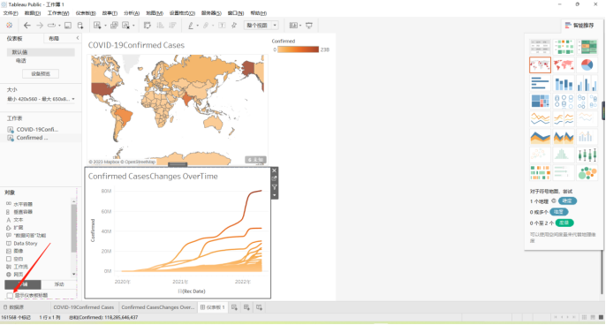Check the show dashboard title checkbox
606x325 pixels.
click(10, 296)
